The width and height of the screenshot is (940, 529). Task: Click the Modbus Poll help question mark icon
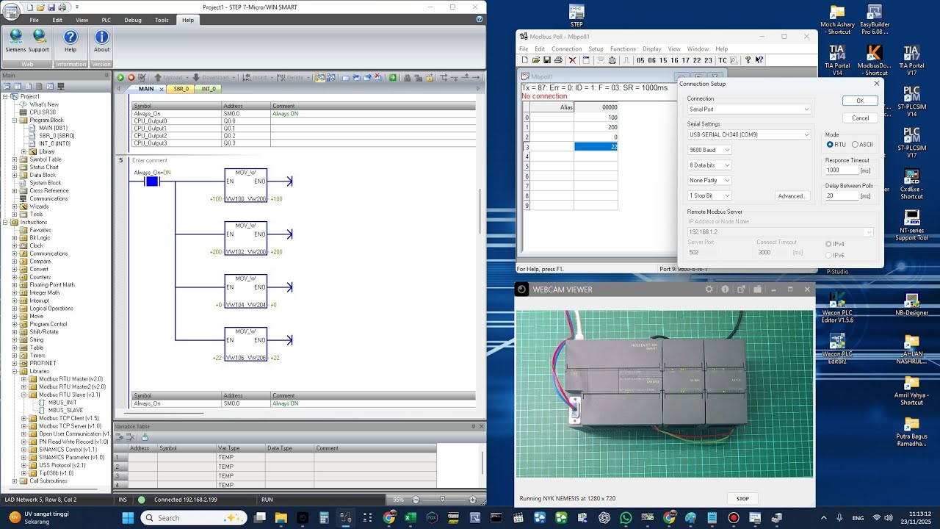[748, 60]
